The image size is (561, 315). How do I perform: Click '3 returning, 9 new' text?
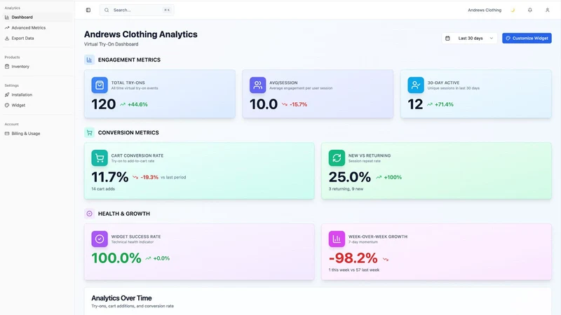click(x=346, y=189)
